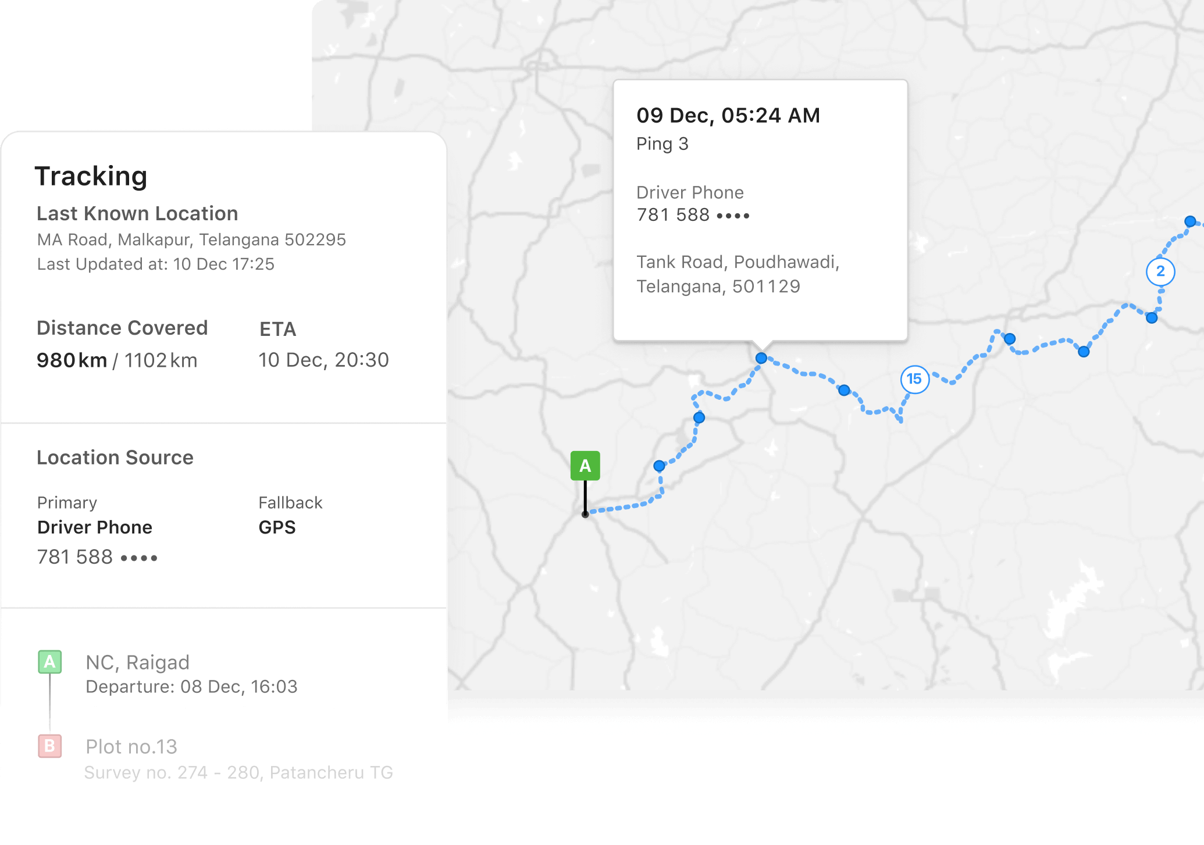Click the Distance Covered 980 km value
Viewport: 1204px width, 845px height.
click(72, 361)
